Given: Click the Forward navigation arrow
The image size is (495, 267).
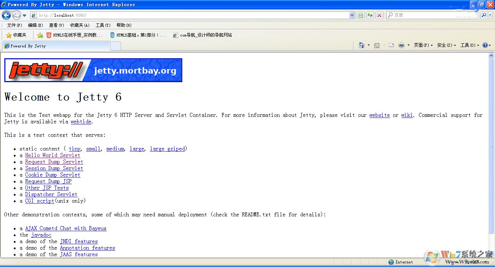Looking at the screenshot, I should 16,15.
